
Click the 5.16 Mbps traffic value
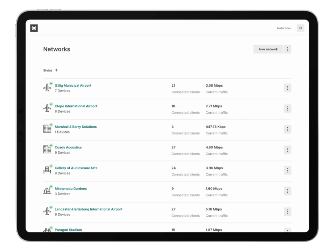[214, 209]
